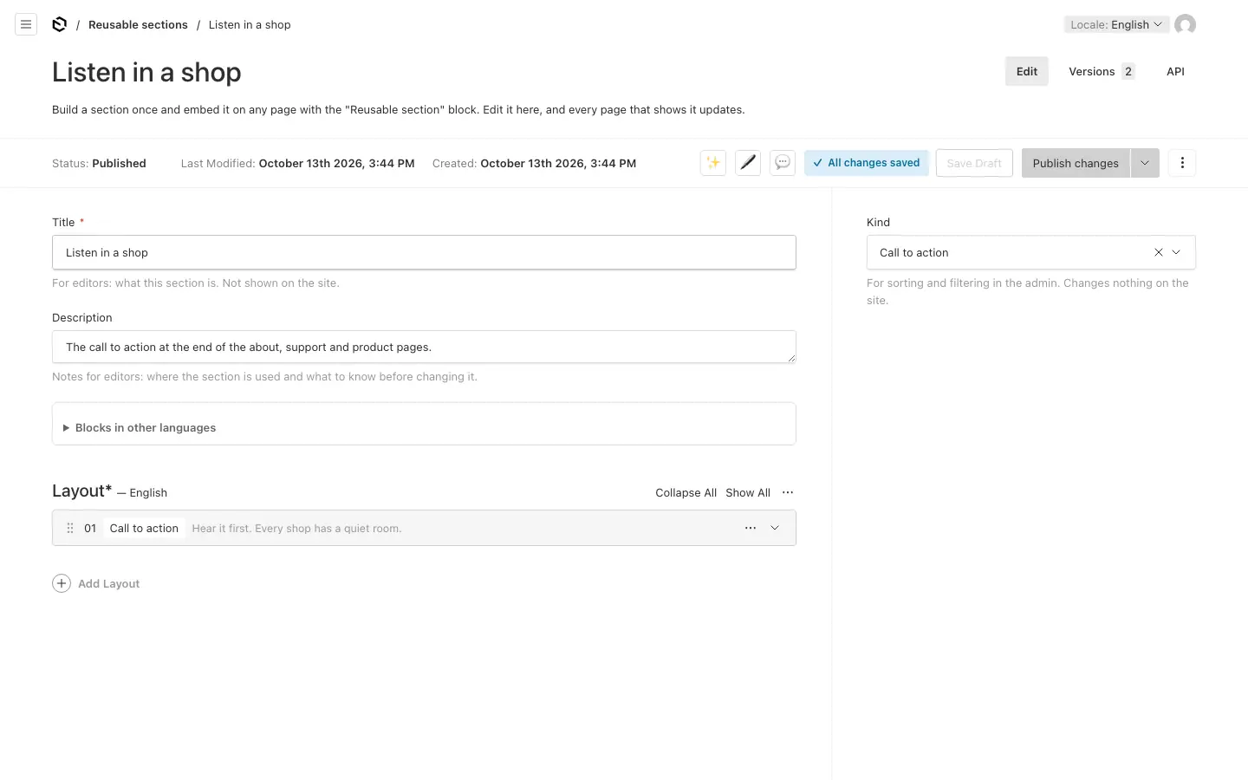Click the 'Status: Published' text
This screenshot has width=1248, height=780.
click(x=99, y=163)
